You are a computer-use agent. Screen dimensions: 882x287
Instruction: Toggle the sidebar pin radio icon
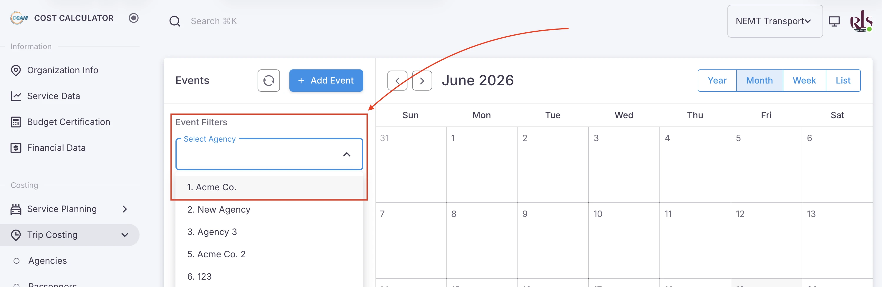(134, 18)
